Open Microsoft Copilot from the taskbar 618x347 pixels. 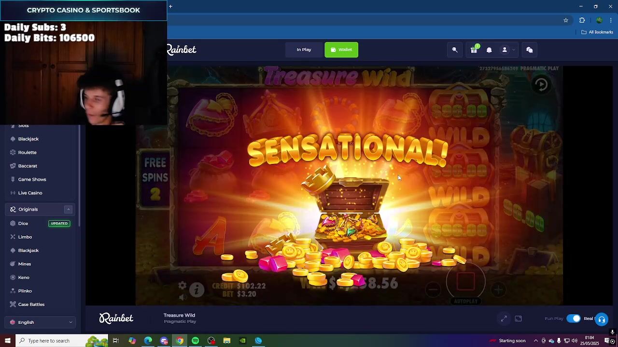(x=132, y=341)
